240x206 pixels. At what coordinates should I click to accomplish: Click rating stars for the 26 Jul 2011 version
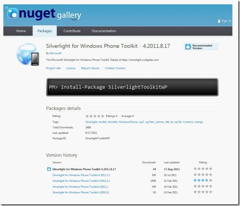coord(203,175)
